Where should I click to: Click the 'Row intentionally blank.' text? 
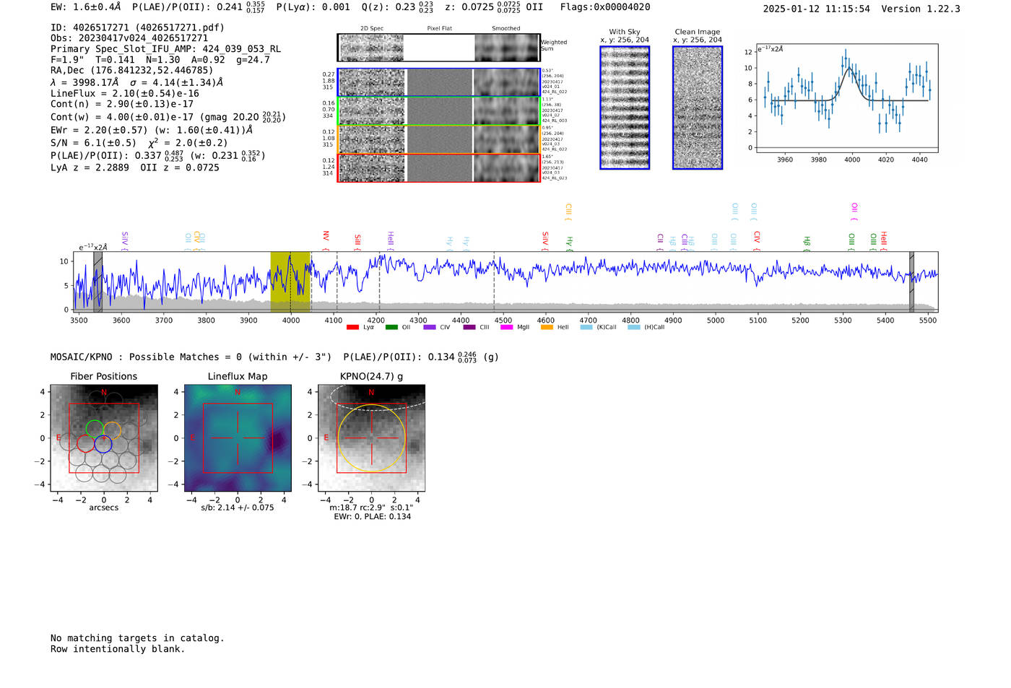click(118, 649)
